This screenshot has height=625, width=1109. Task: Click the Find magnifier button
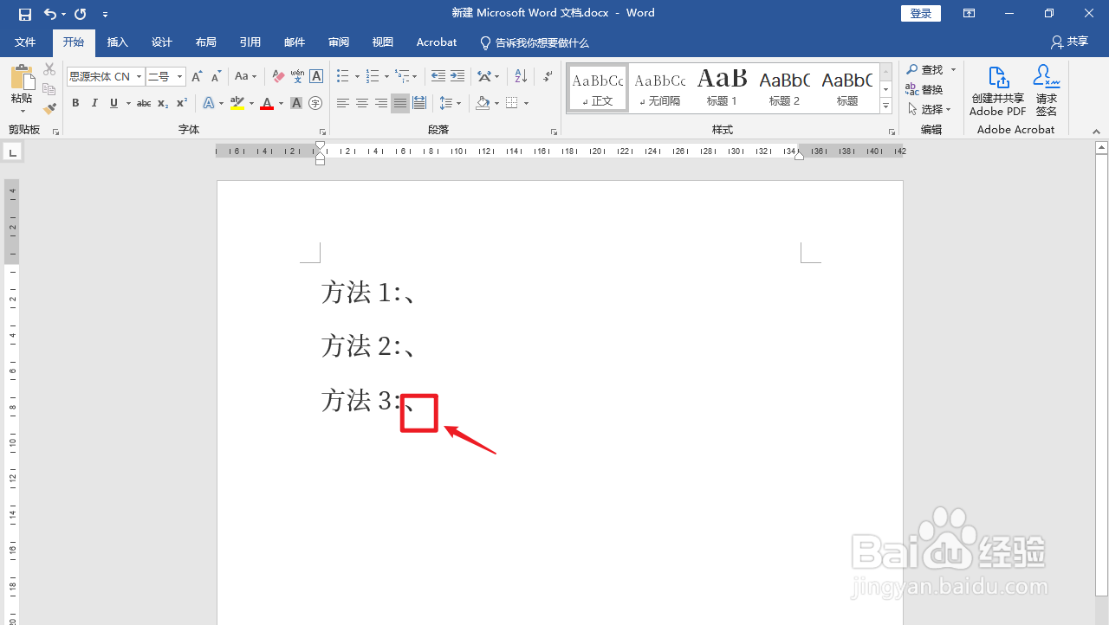tap(925, 69)
